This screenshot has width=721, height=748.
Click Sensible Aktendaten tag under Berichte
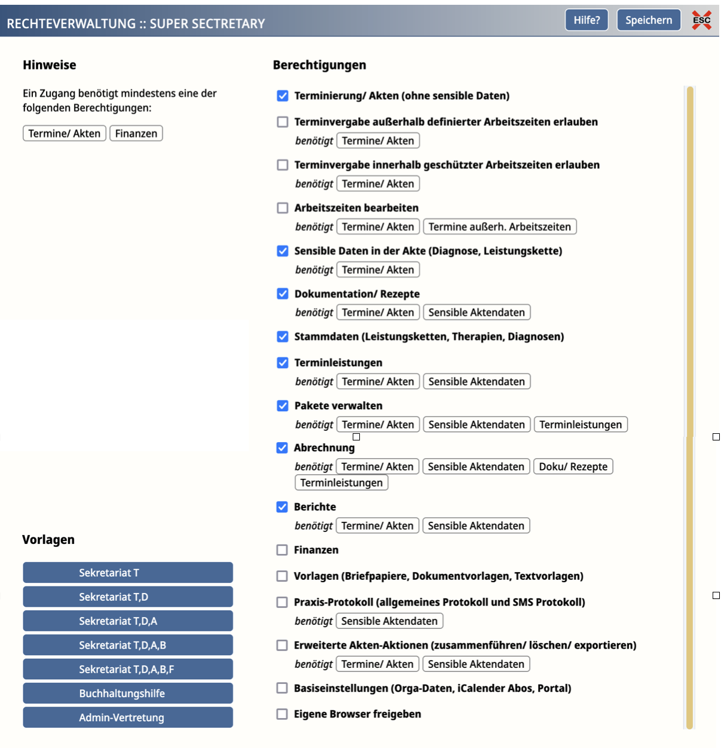click(x=476, y=526)
